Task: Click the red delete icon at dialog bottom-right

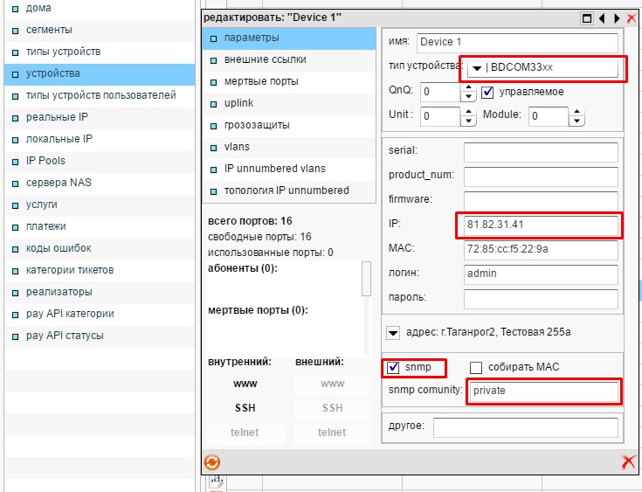Action: [627, 463]
